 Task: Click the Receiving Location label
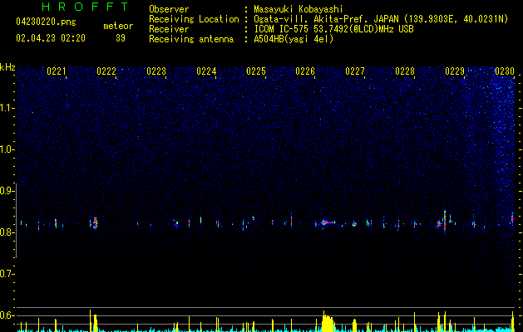(x=194, y=19)
